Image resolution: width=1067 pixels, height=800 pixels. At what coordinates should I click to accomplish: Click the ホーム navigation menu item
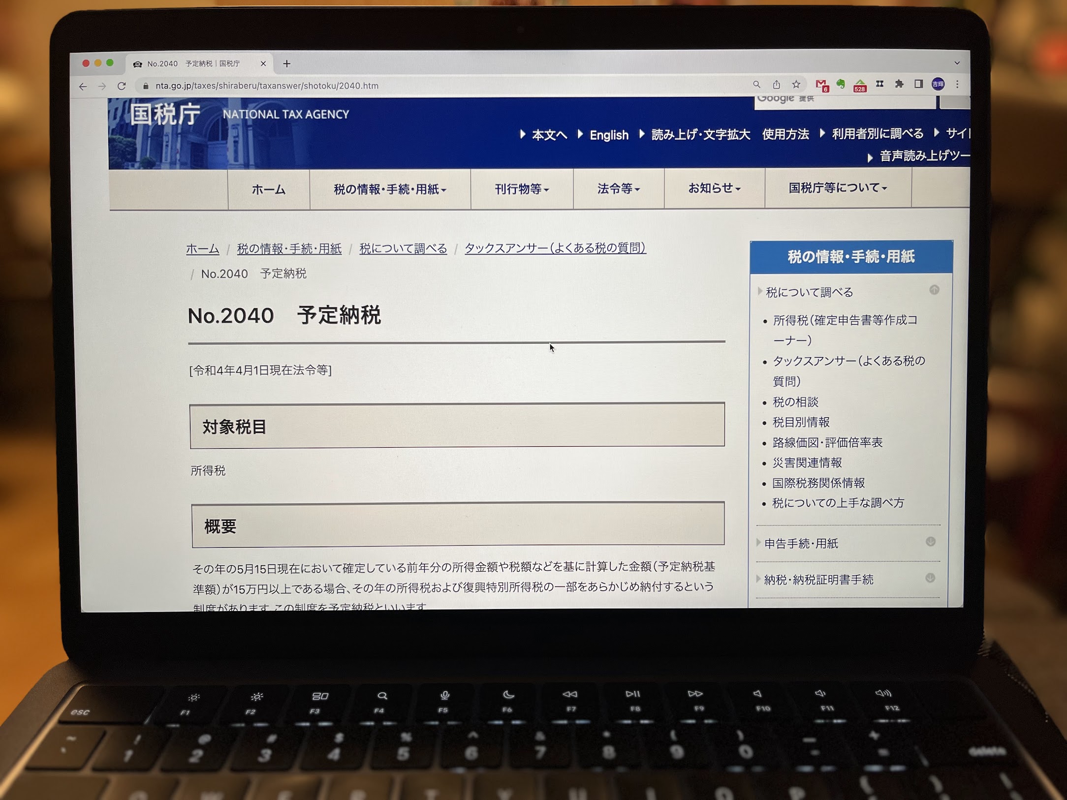click(269, 190)
